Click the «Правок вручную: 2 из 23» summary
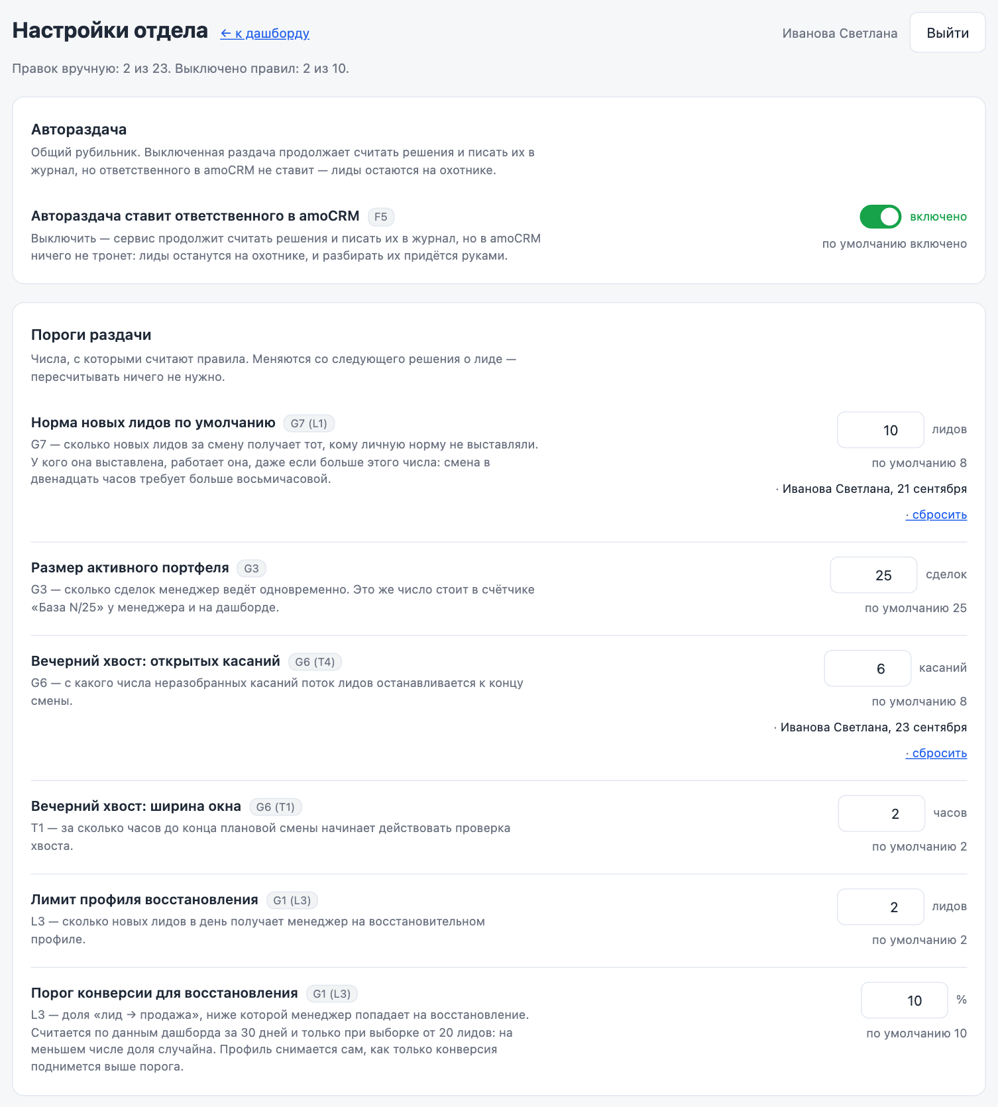Screen dimensions: 998x1107 click(91, 69)
